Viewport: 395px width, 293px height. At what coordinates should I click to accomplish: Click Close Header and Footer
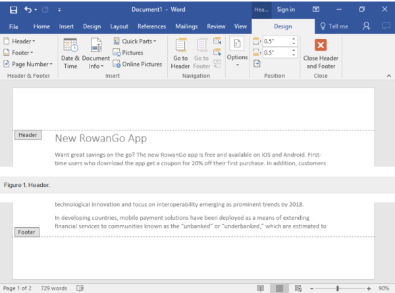(x=321, y=52)
